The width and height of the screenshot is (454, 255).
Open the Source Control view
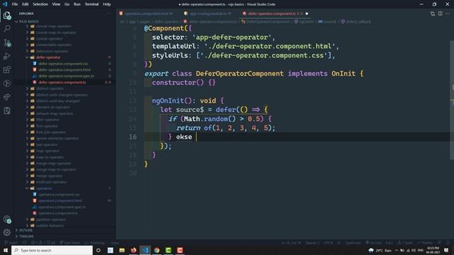point(7,42)
